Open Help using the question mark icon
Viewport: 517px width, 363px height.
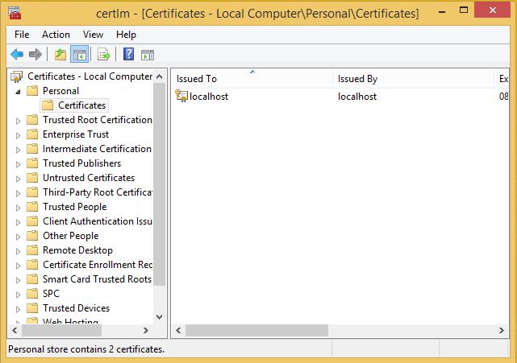[x=128, y=55]
